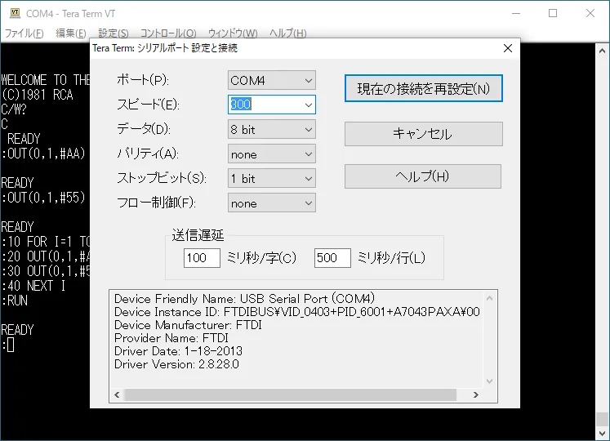Click the Tera Term VT title bar icon
This screenshot has width=610, height=441.
click(x=15, y=13)
